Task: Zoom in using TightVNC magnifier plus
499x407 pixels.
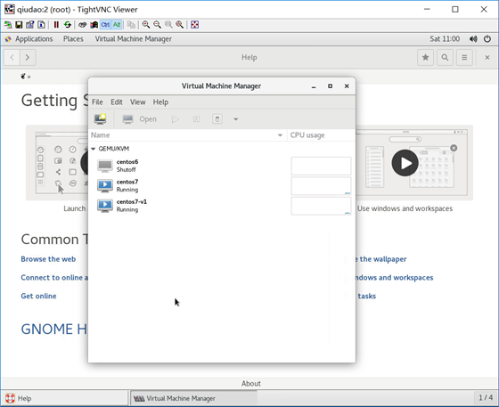Action: 146,25
